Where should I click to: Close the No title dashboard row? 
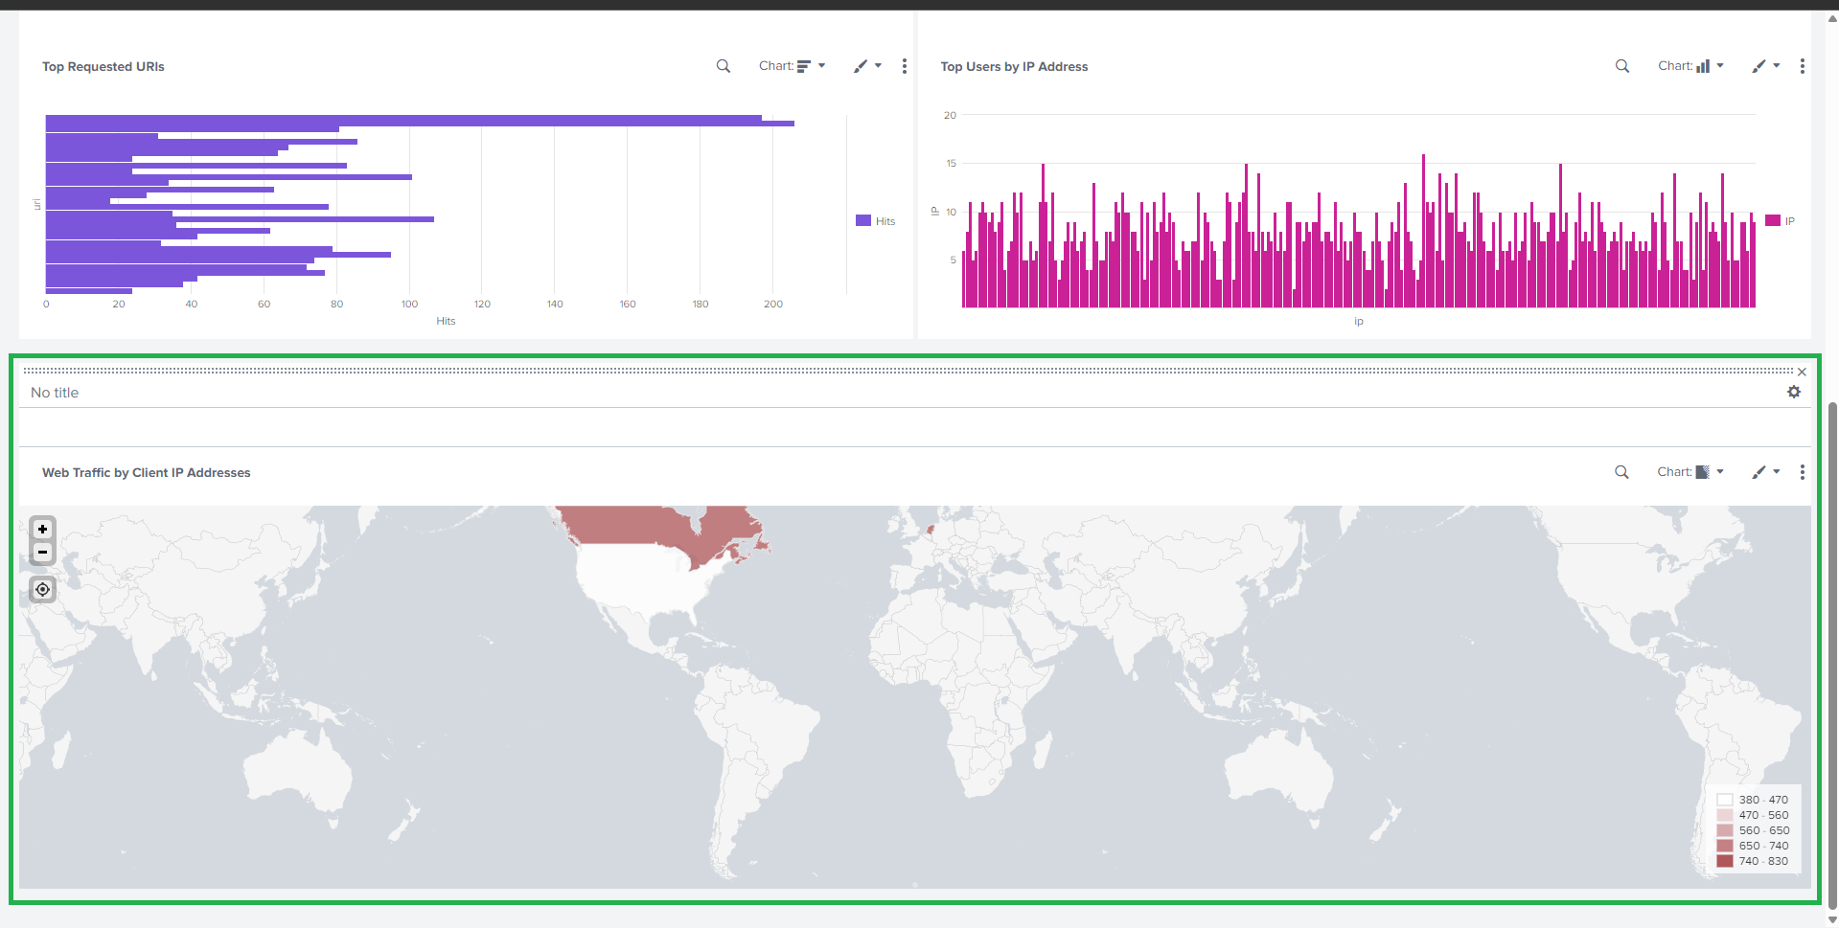tap(1802, 372)
